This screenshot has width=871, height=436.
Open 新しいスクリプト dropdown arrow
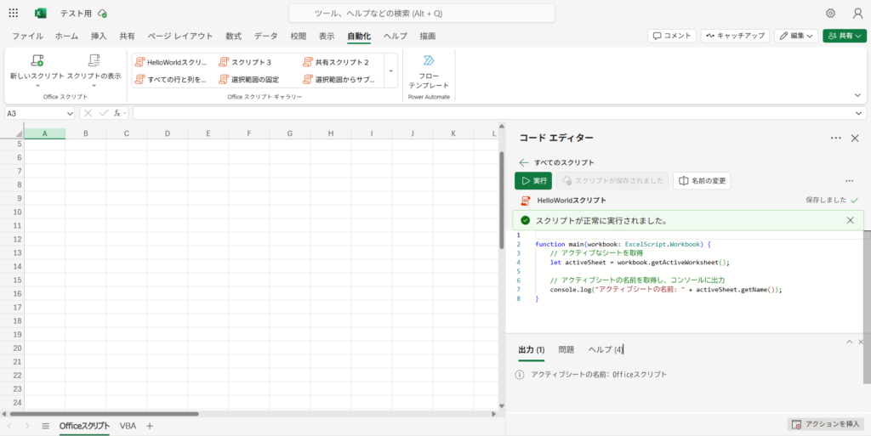[x=37, y=86]
